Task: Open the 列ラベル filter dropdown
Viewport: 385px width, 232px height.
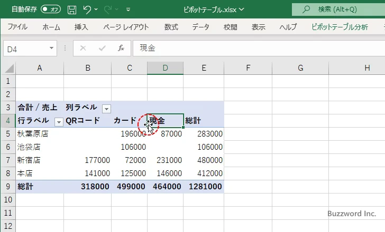Action: pos(107,109)
